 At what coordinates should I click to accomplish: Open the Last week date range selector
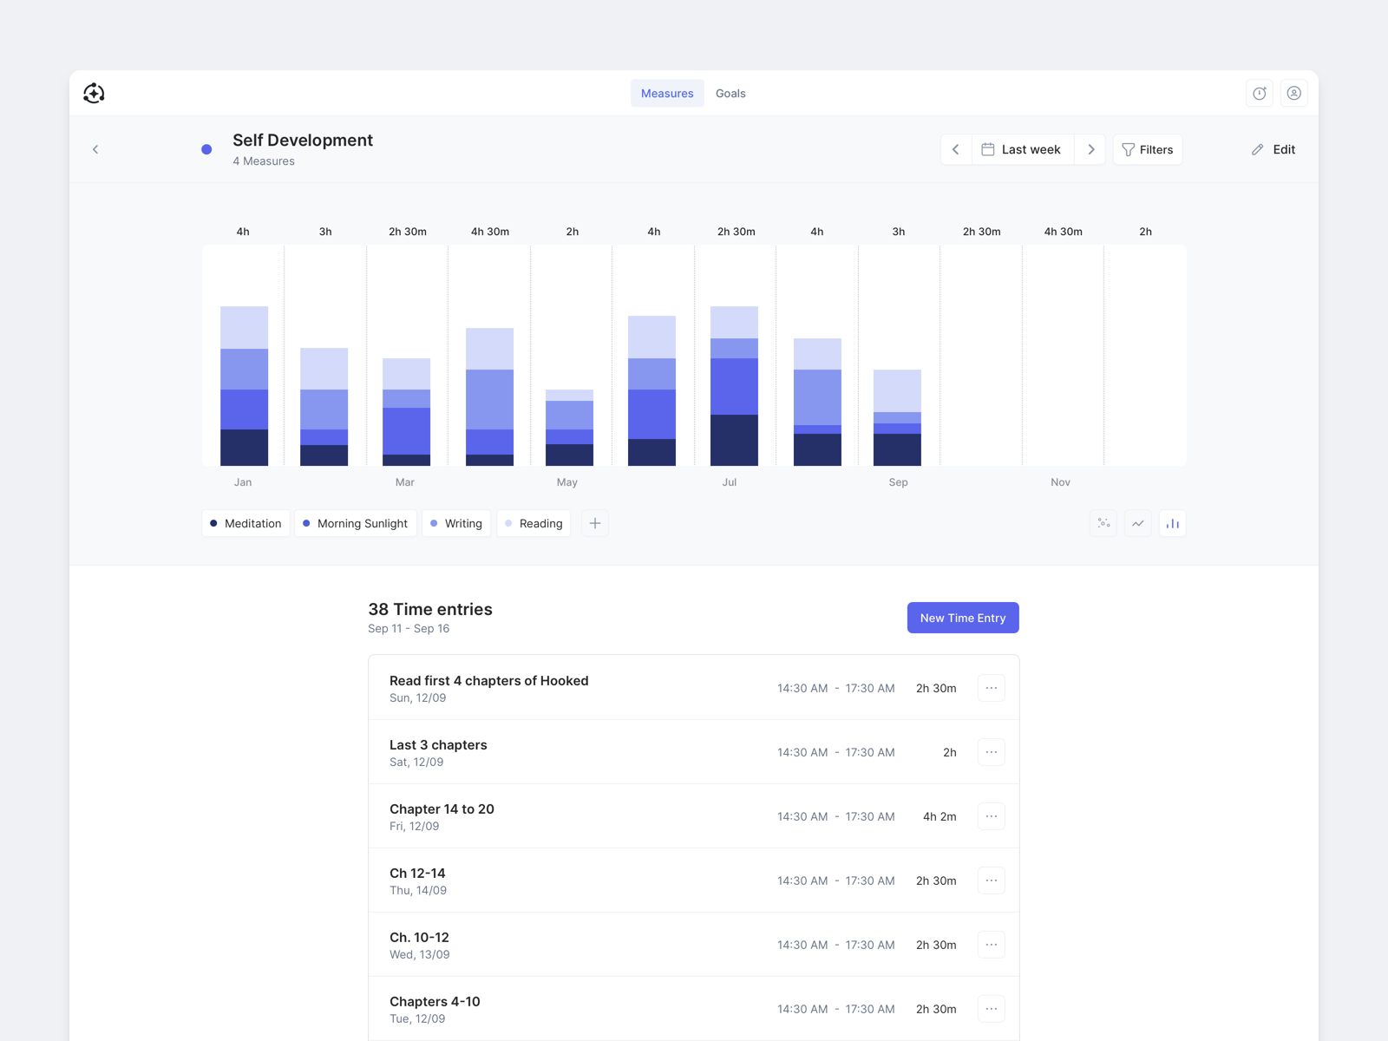pos(1022,149)
